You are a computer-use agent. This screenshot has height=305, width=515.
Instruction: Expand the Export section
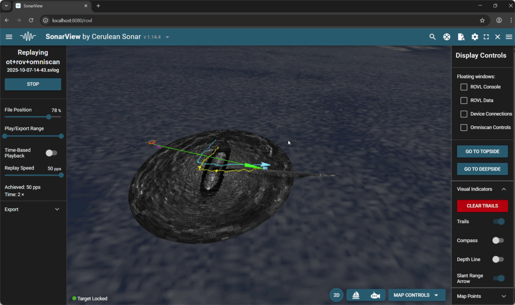coord(33,209)
